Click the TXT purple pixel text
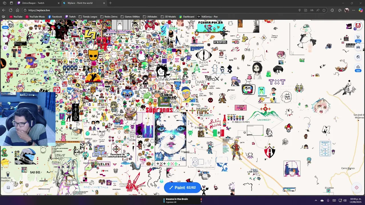 (277, 82)
